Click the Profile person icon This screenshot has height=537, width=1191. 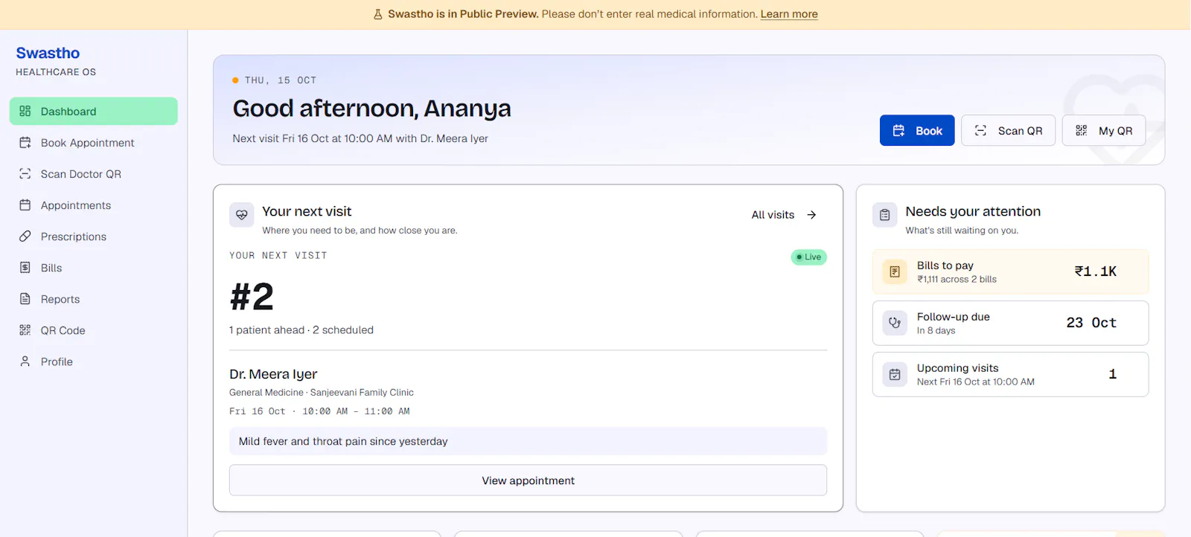pyautogui.click(x=25, y=361)
